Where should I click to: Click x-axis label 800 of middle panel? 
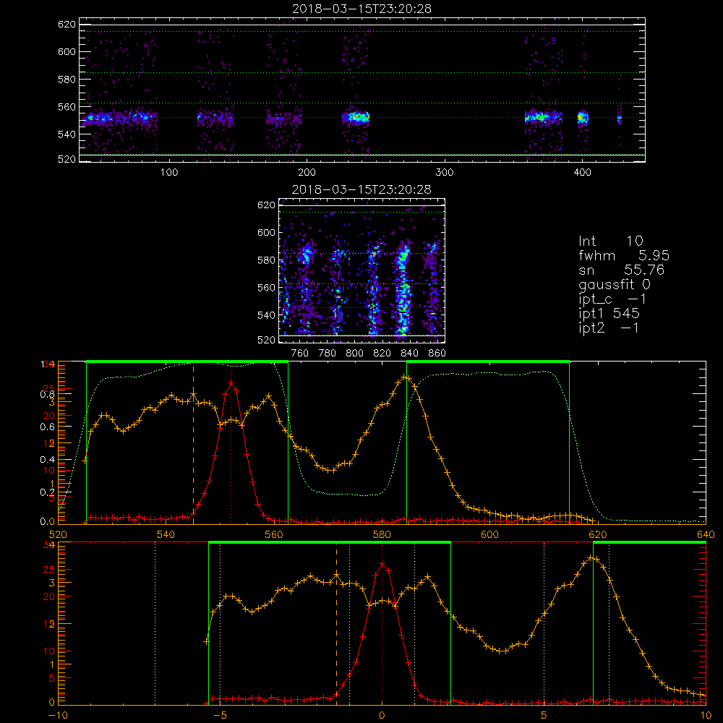click(x=354, y=354)
